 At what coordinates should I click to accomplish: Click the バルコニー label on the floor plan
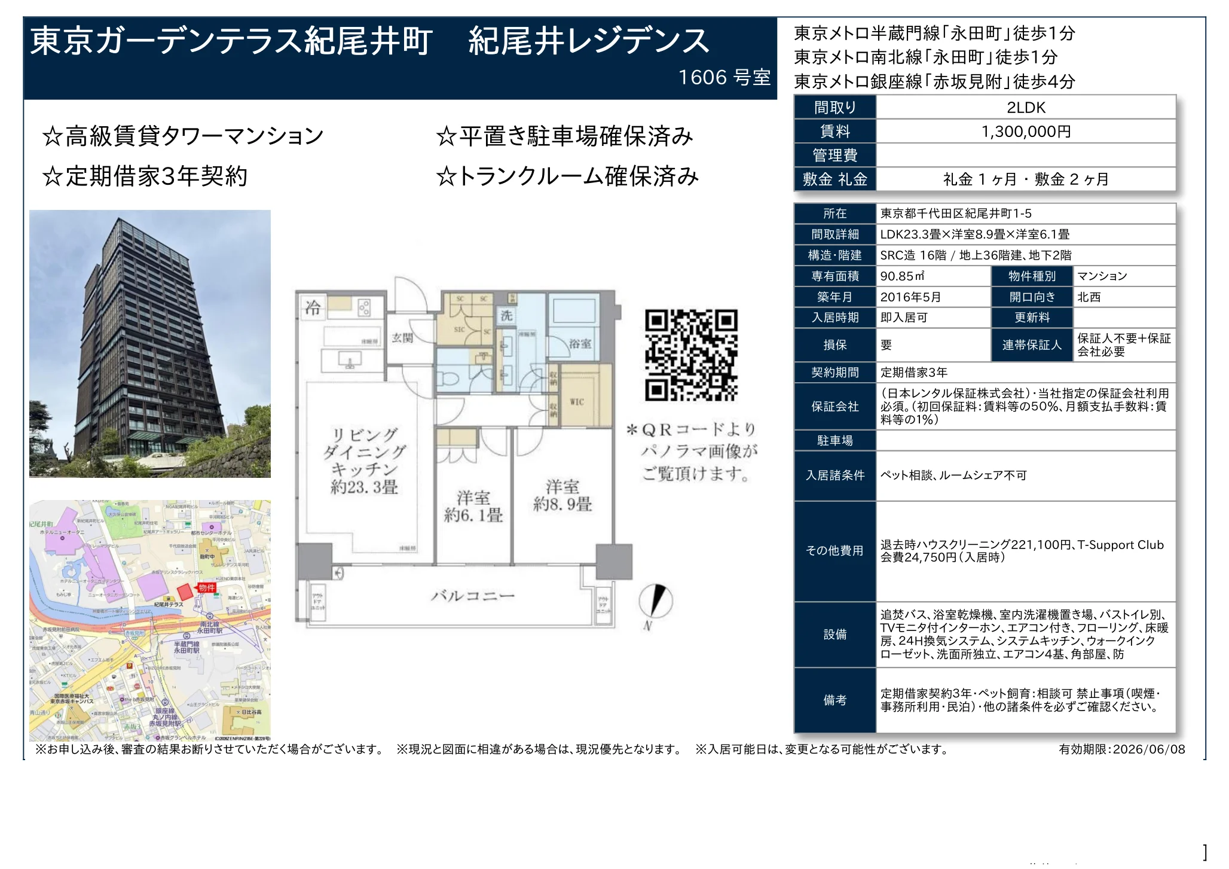pyautogui.click(x=473, y=596)
